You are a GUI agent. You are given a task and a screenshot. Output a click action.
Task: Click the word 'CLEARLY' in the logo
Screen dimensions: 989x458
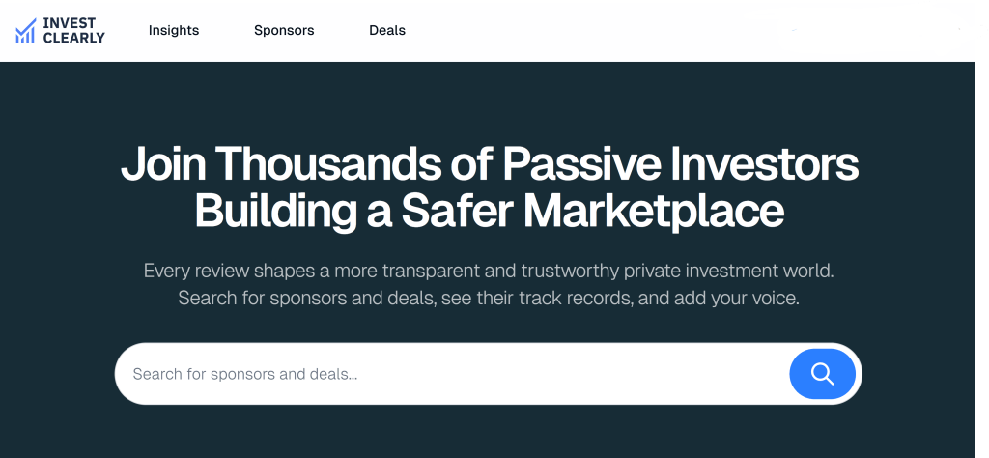coord(73,38)
